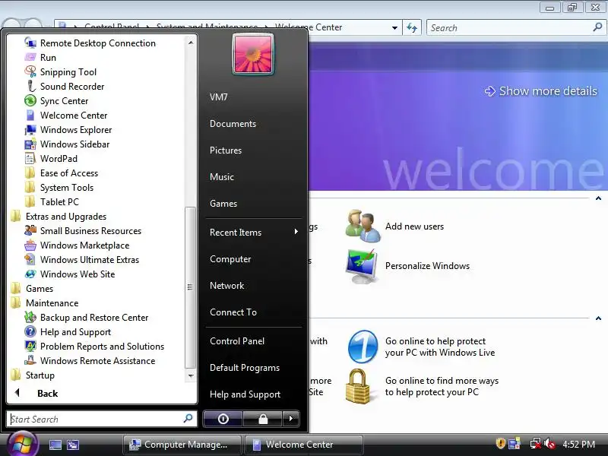Open Windows Sidebar icon
Viewport: 608px width, 456px height.
click(30, 144)
